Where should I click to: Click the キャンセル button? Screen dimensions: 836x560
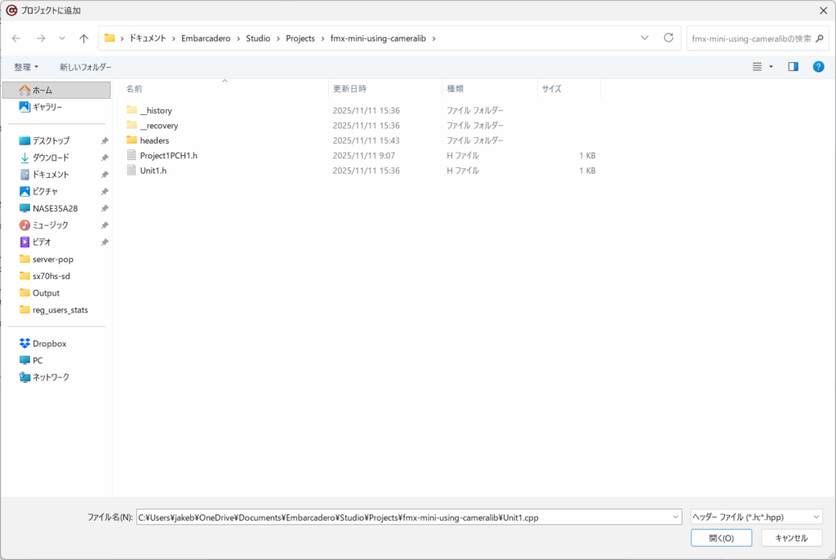pyautogui.click(x=791, y=538)
